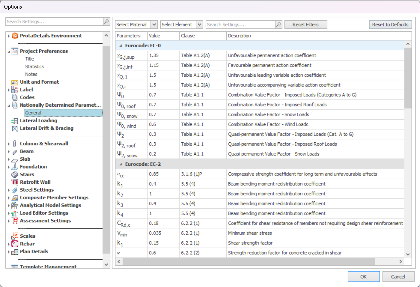The height and width of the screenshot is (287, 420).
Task: Click the ProtaDetails Environment icon
Action: [15, 36]
